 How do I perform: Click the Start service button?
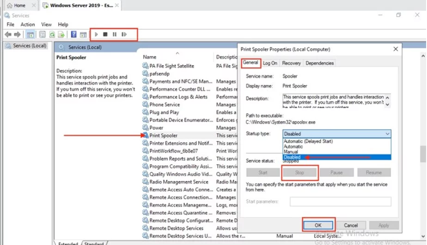[x=263, y=172]
